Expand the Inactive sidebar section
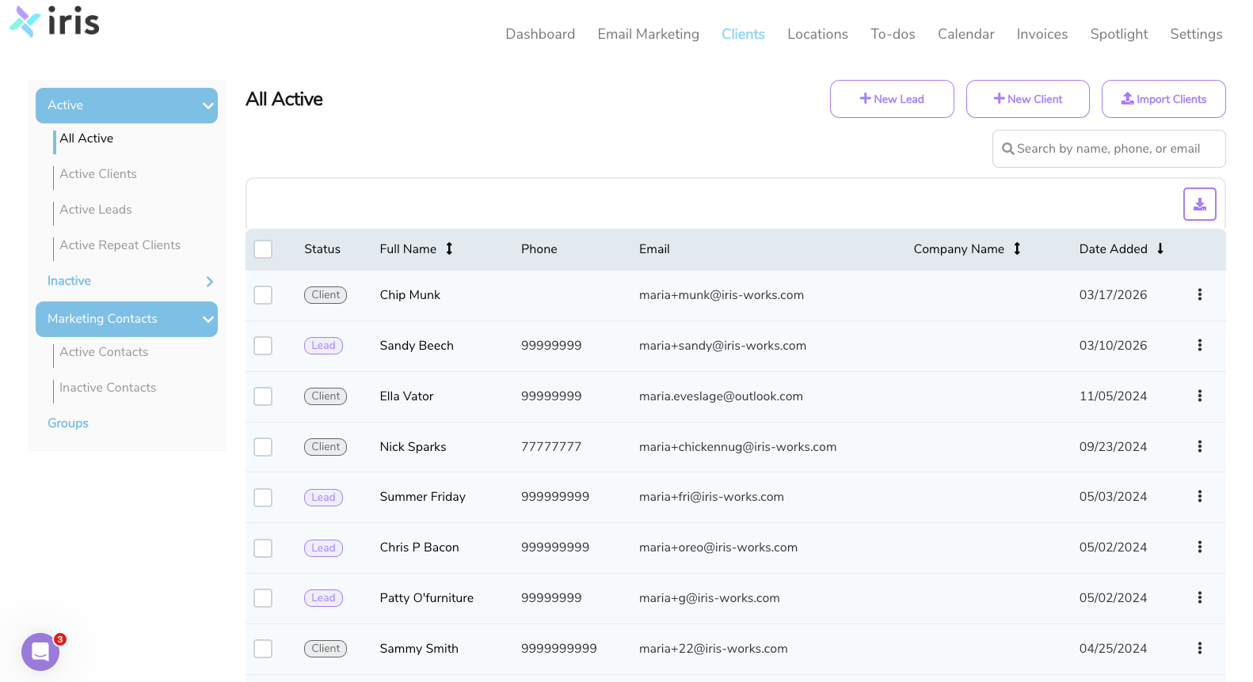1253x682 pixels. [x=209, y=282]
